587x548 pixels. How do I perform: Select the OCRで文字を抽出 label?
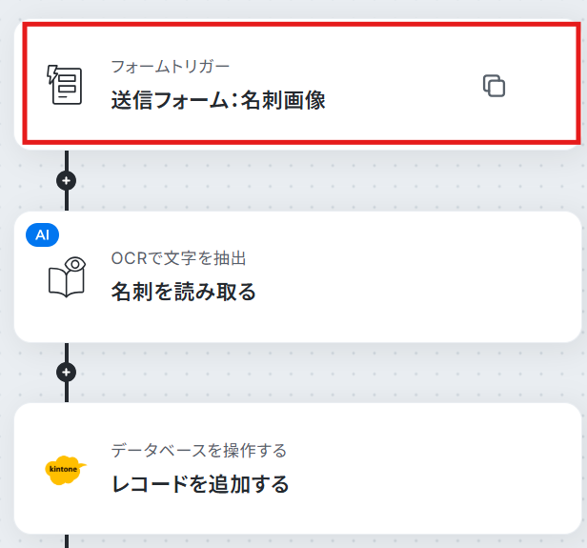point(178,258)
